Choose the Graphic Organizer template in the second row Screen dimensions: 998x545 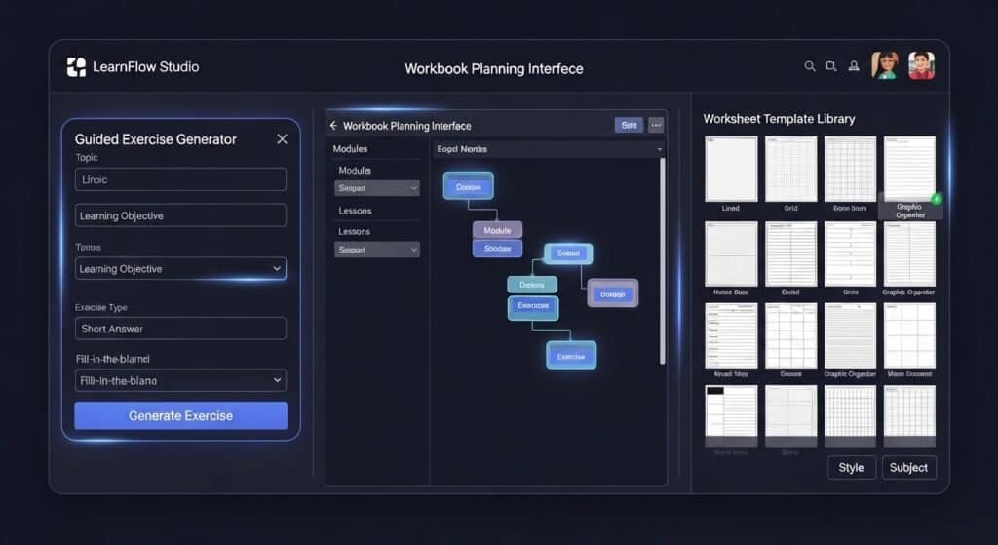(909, 254)
